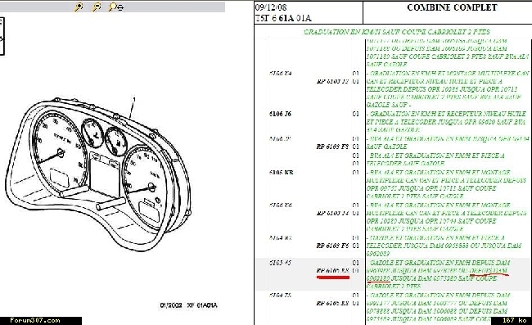
Task: Click the COMBINE COMPLET header
Action: (x=452, y=7)
